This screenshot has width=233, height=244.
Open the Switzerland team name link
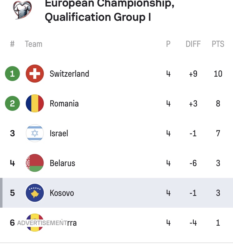click(69, 74)
